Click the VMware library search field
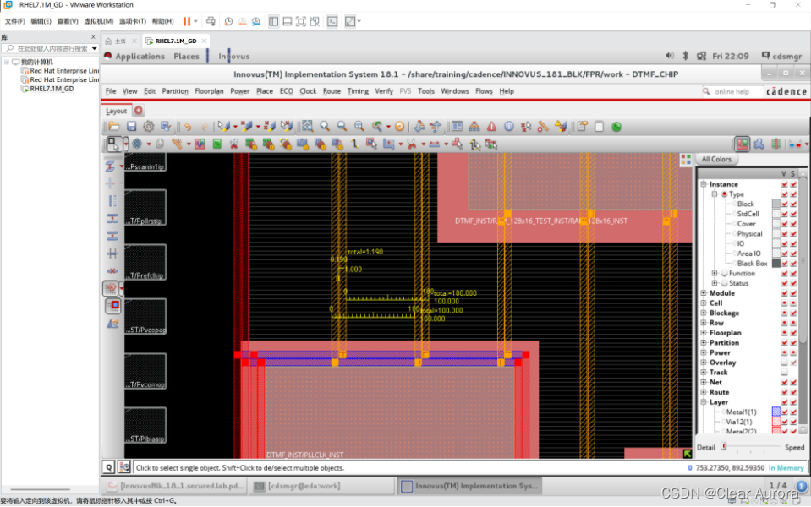811x507 pixels. (x=50, y=48)
